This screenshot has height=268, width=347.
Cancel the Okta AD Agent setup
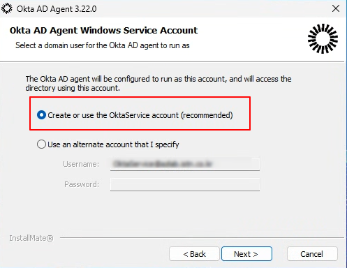(x=312, y=254)
